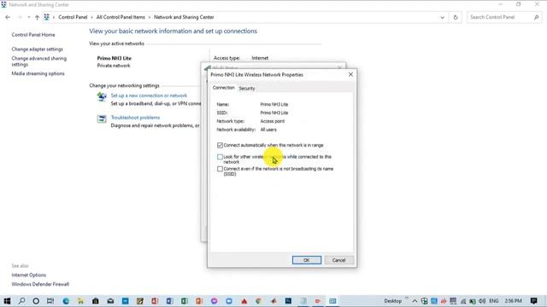
Task: Go forward in Control Panel navigation
Action: click(20, 17)
